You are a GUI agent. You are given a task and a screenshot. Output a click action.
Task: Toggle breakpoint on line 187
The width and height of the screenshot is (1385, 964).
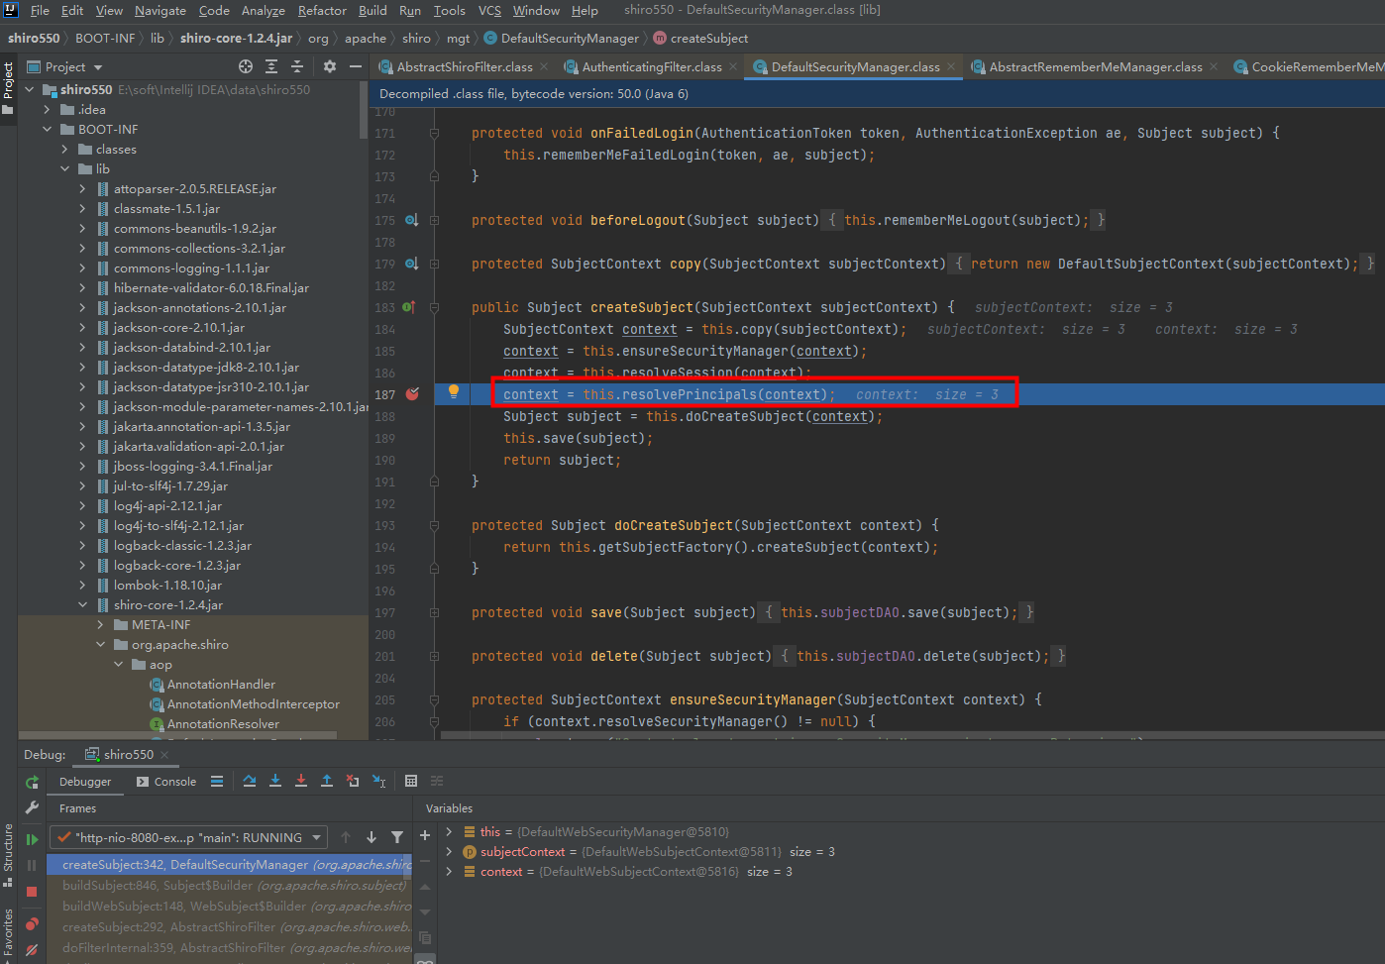[x=412, y=394]
